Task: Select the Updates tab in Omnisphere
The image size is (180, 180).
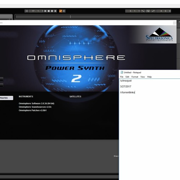Action: tap(6, 98)
